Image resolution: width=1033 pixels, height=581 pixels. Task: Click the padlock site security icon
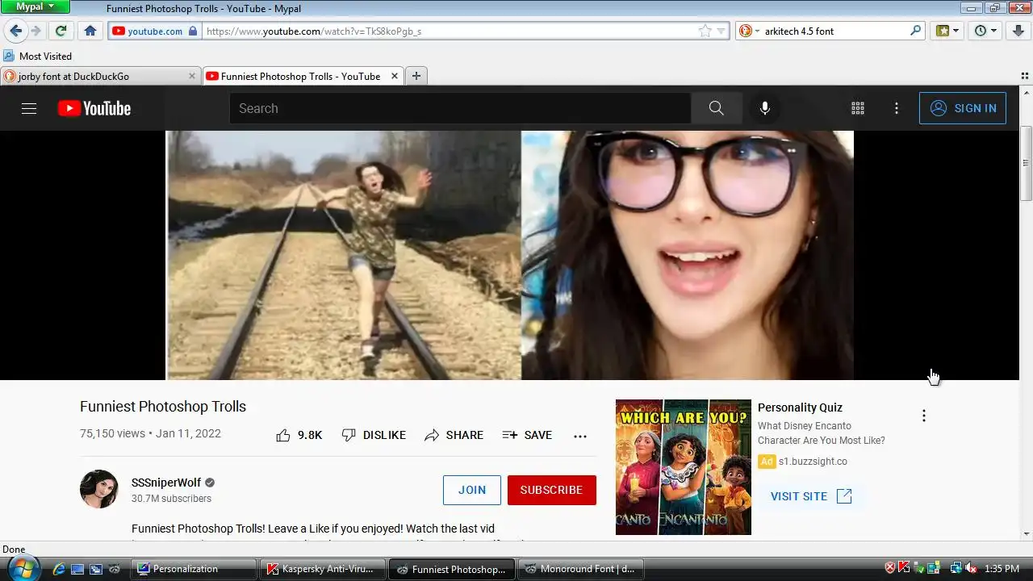(x=193, y=31)
